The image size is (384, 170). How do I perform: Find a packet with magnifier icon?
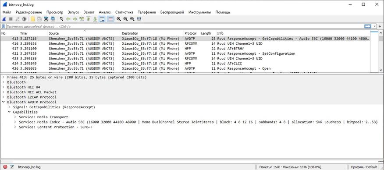point(61,19)
